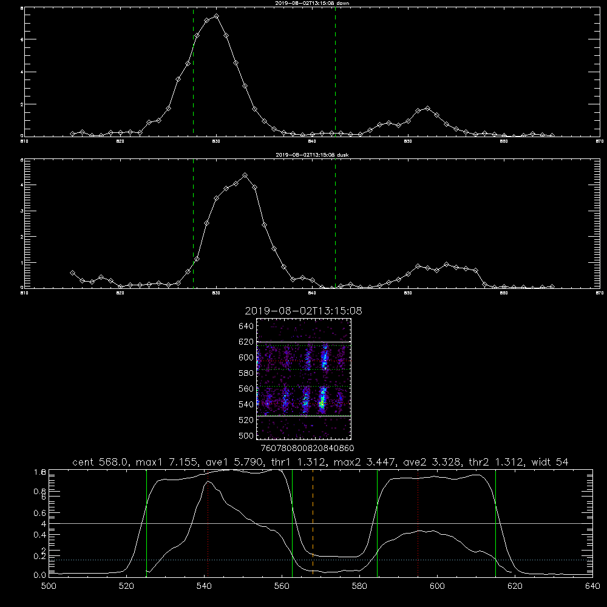Click the red dotted line near 595 in bottom plot

tap(418, 523)
